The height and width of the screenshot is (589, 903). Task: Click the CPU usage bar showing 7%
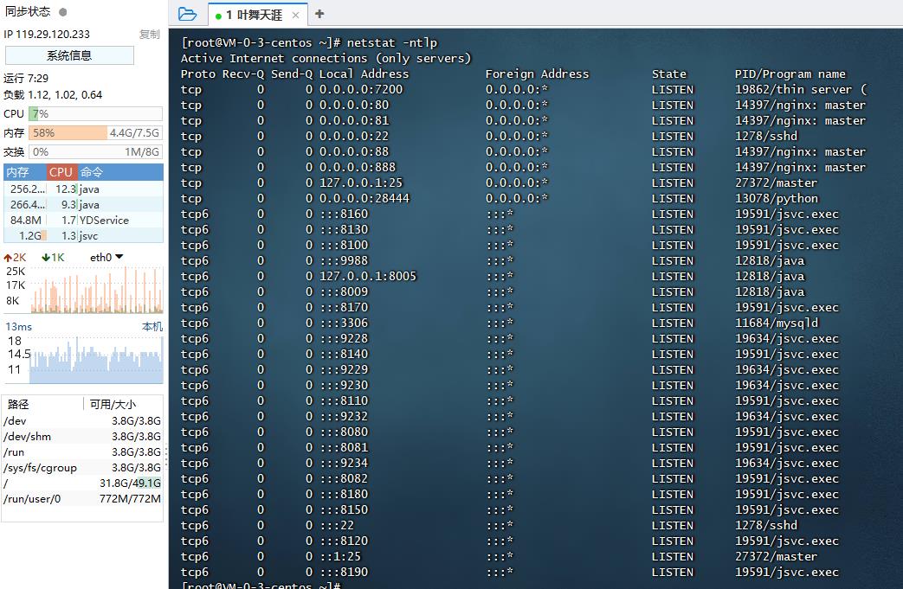95,114
